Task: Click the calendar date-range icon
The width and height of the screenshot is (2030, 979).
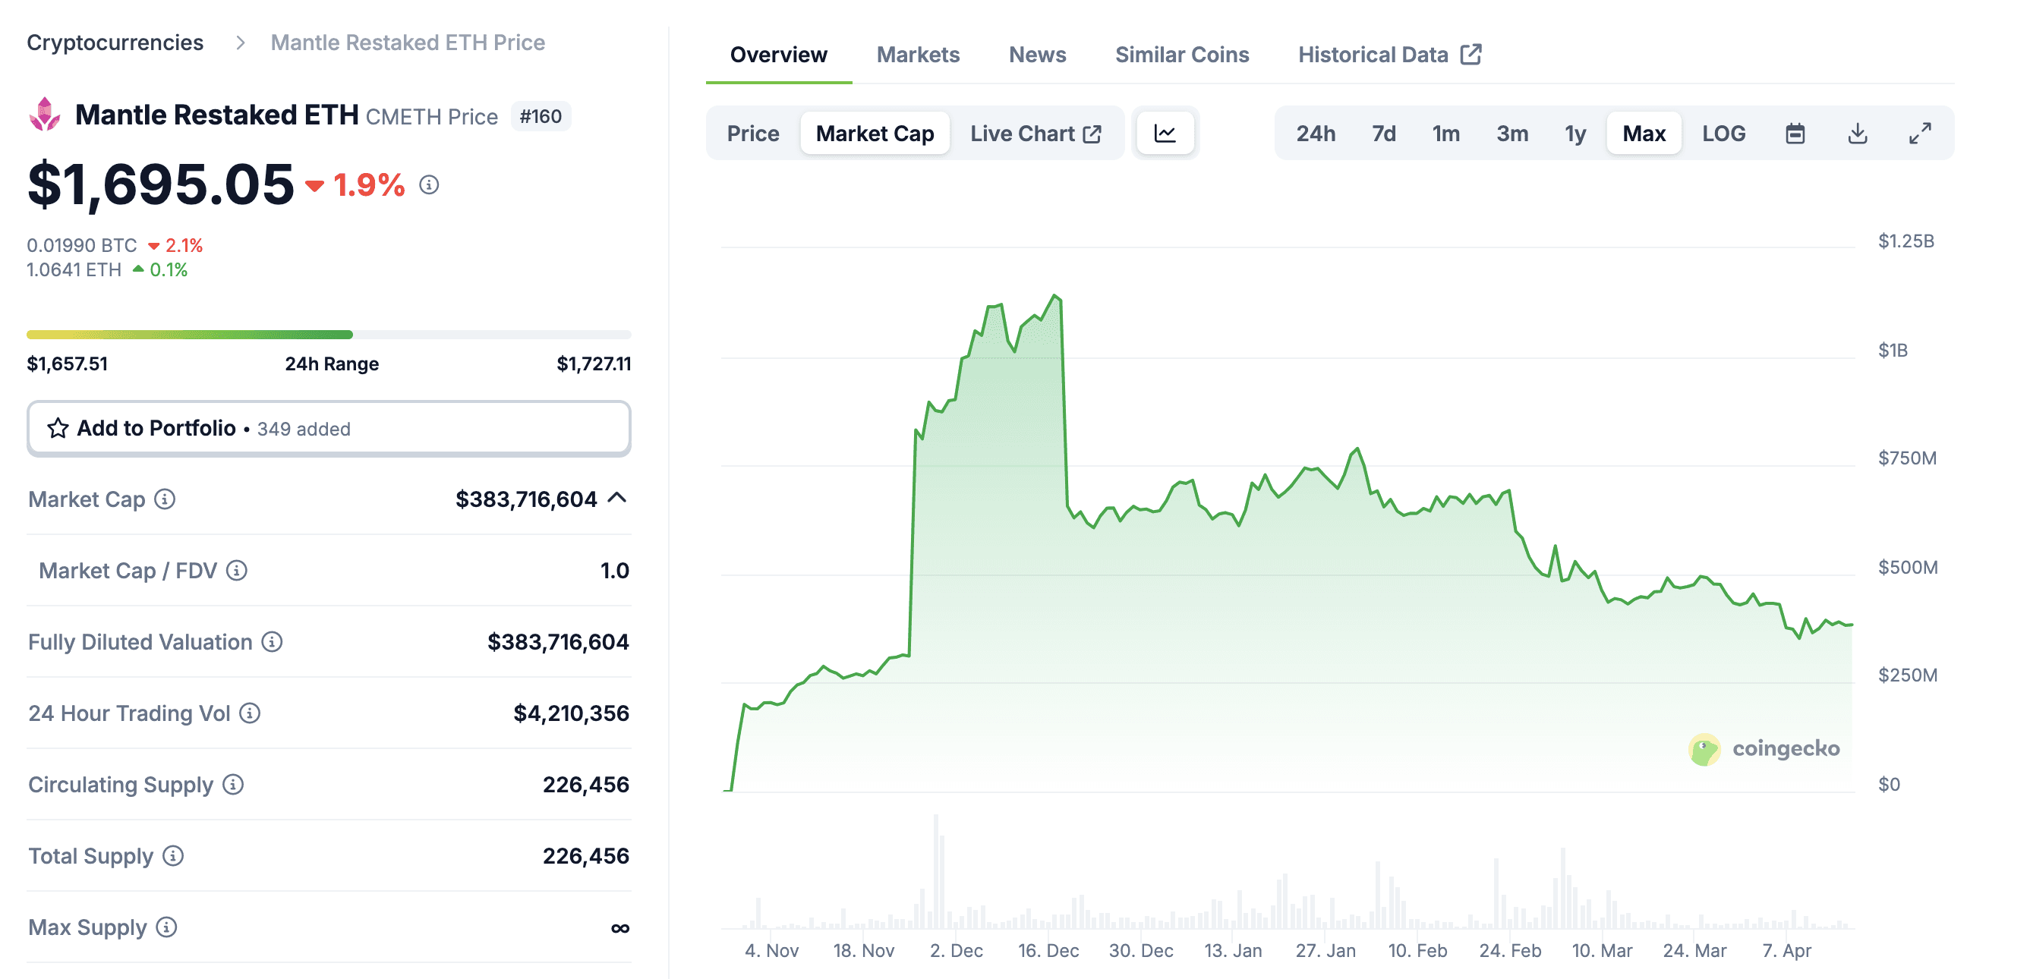Action: (x=1795, y=133)
